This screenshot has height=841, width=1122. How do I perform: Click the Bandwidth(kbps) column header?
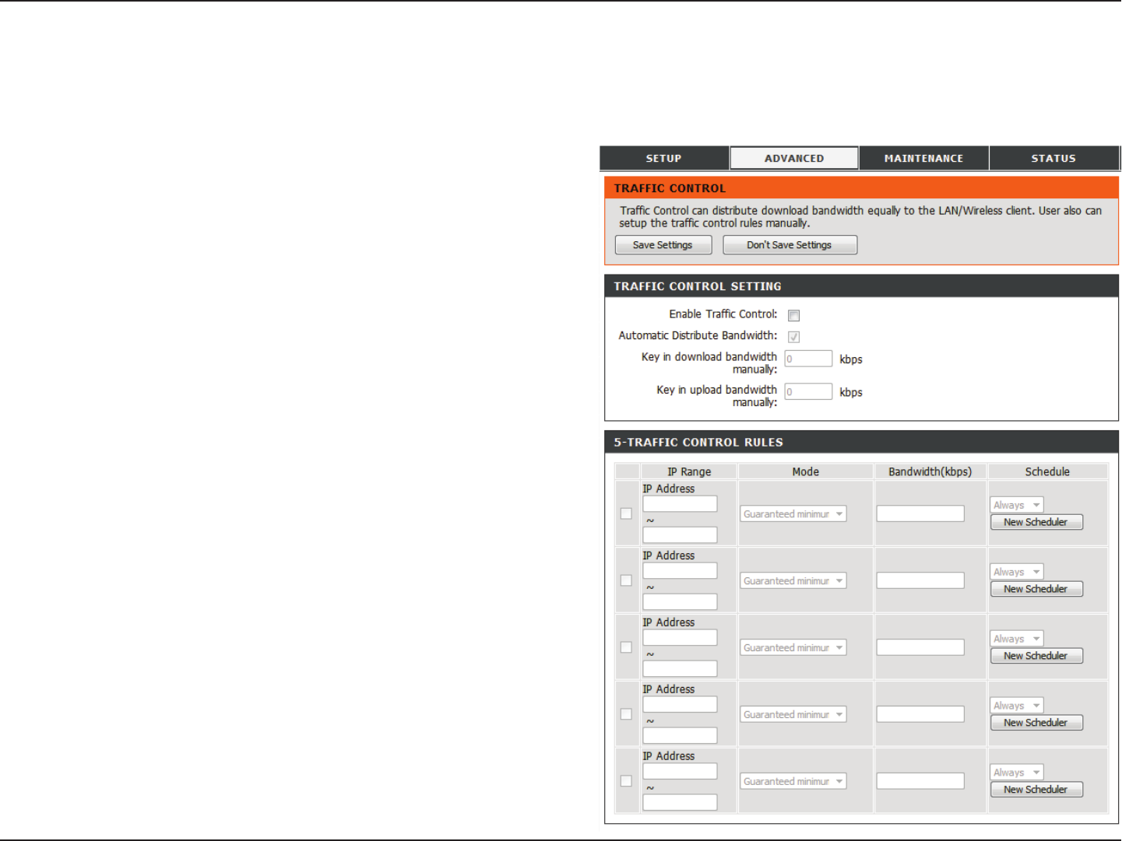click(930, 471)
